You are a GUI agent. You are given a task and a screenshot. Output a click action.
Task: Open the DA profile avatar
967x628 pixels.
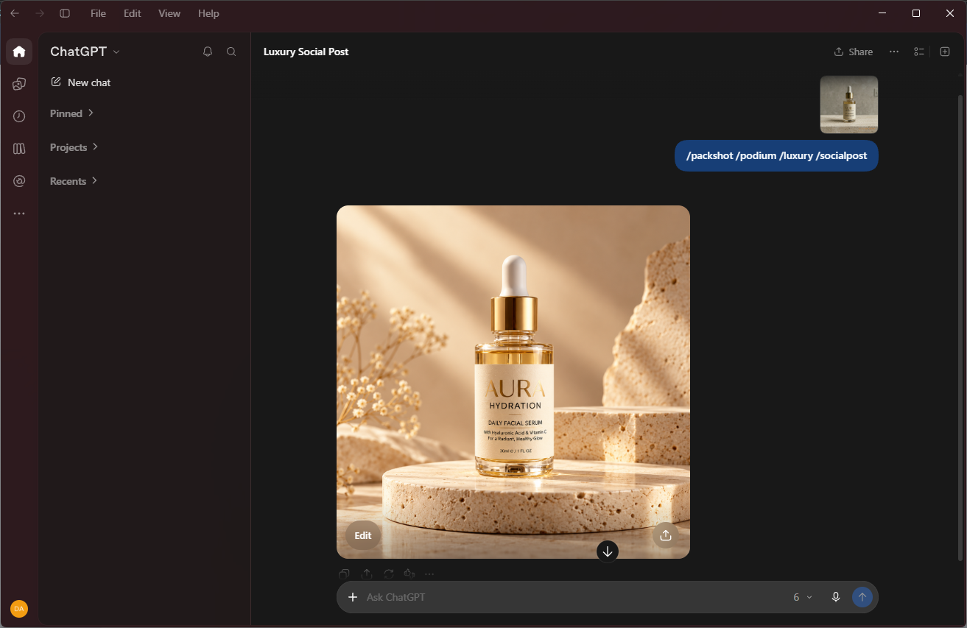pyautogui.click(x=19, y=609)
